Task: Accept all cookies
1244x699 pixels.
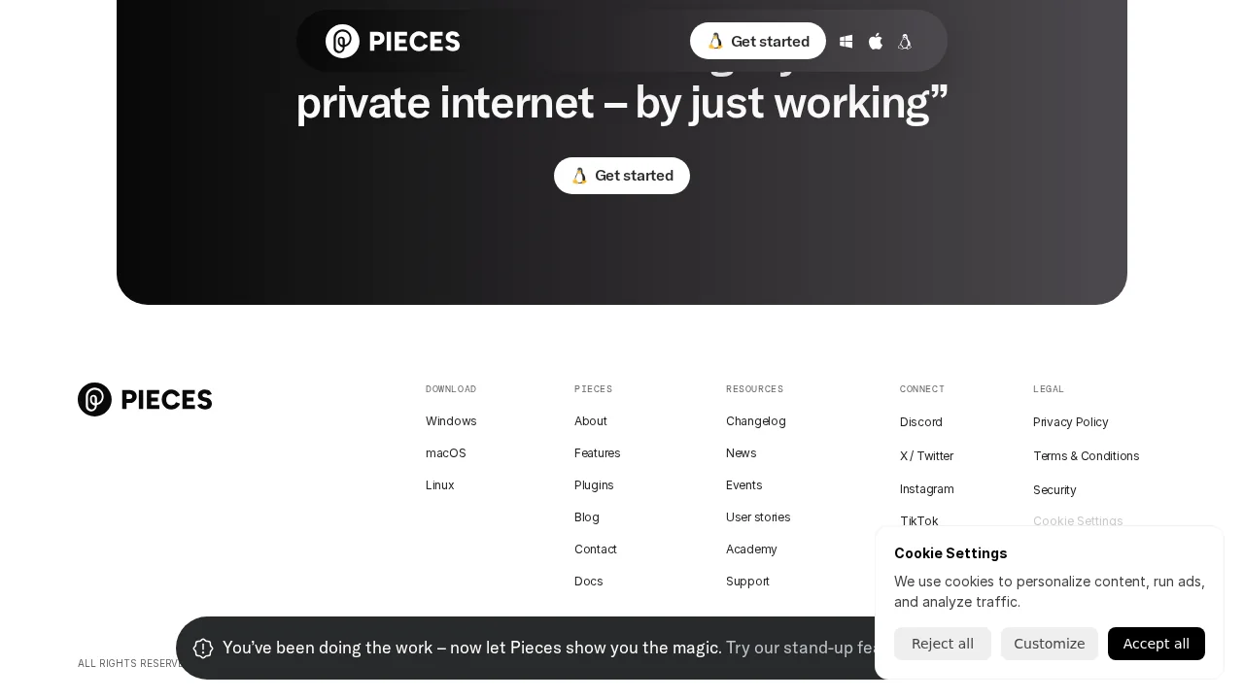Action: (x=1156, y=644)
